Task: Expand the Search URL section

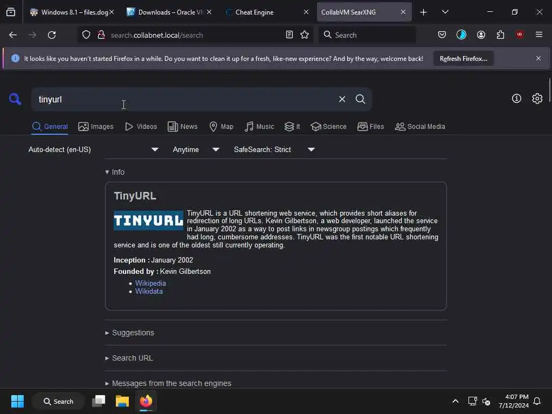Action: [x=129, y=358]
